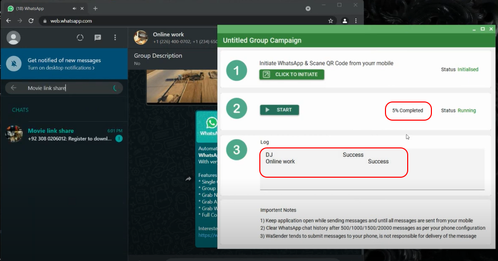Open Online work group avatar
The width and height of the screenshot is (498, 261).
coord(141,38)
